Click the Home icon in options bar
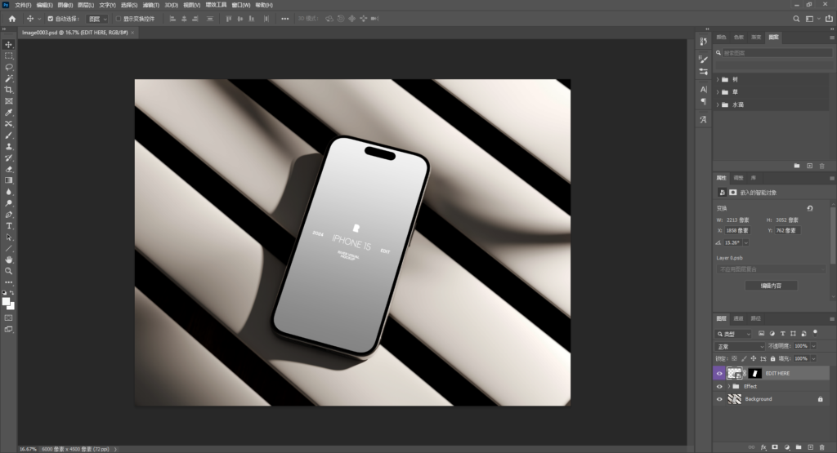 12,19
